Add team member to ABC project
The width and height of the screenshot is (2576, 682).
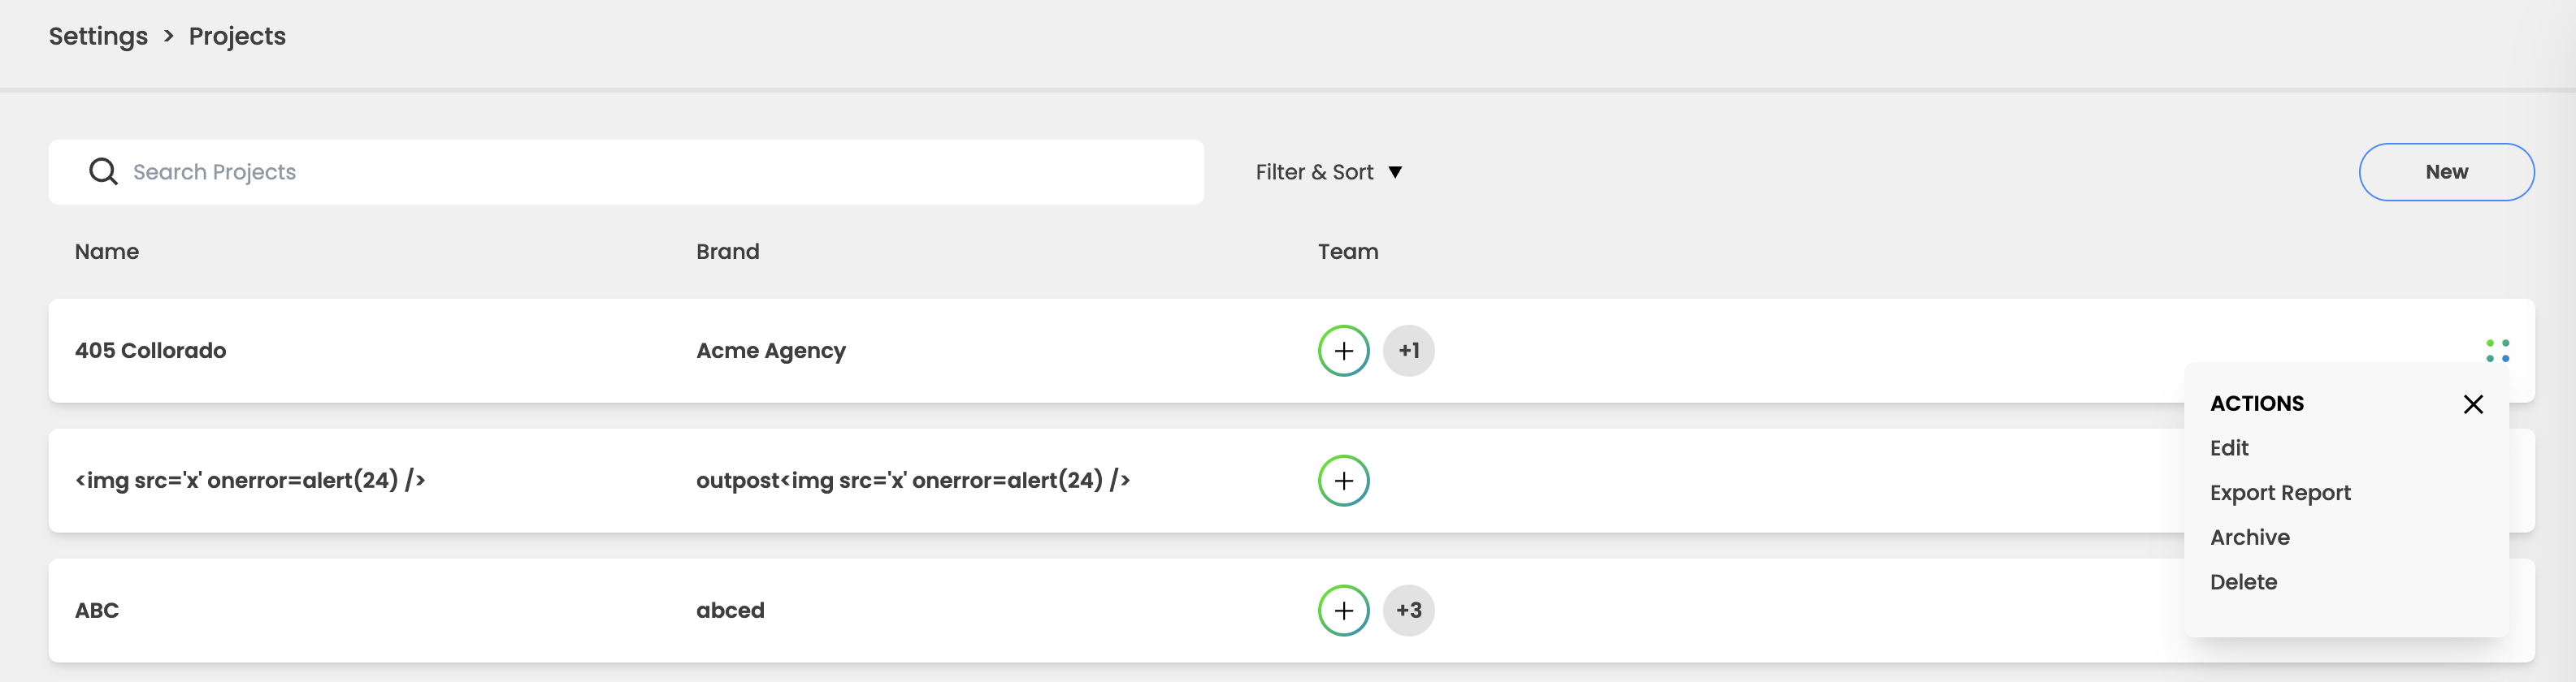[1343, 610]
